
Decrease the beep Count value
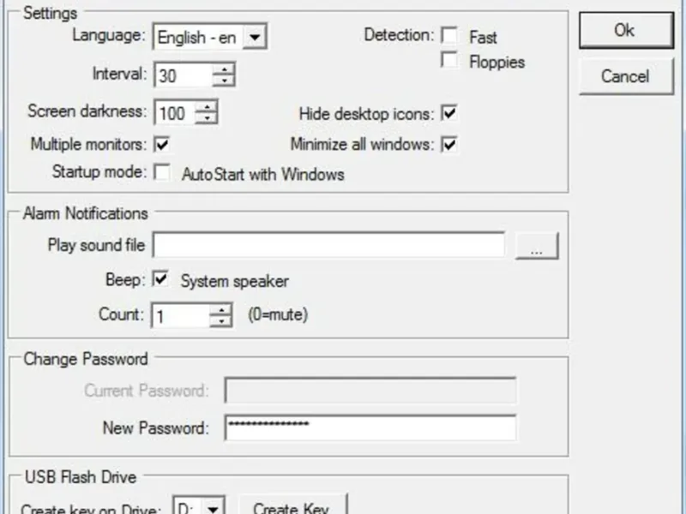pyautogui.click(x=221, y=320)
